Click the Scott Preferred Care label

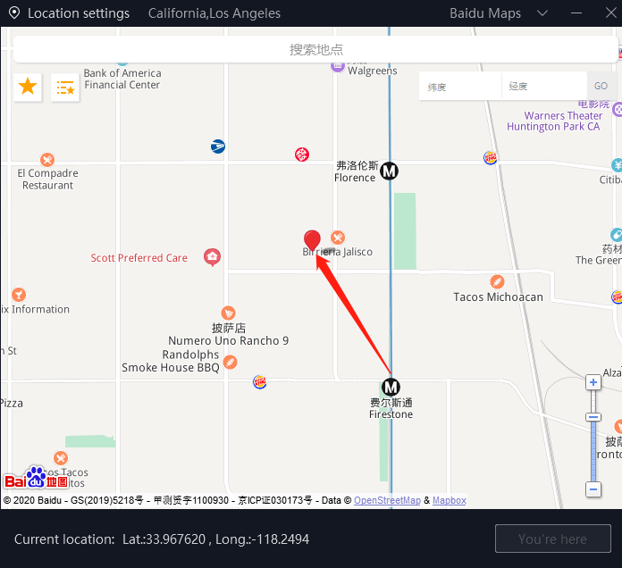(139, 257)
